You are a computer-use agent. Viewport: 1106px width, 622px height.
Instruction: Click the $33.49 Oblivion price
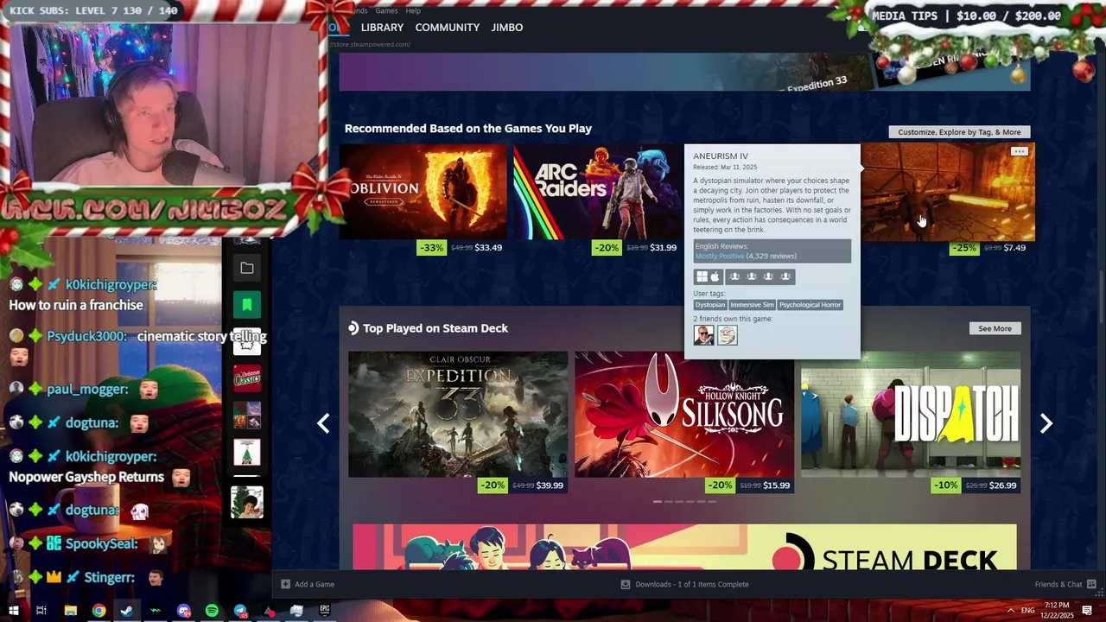[488, 248]
